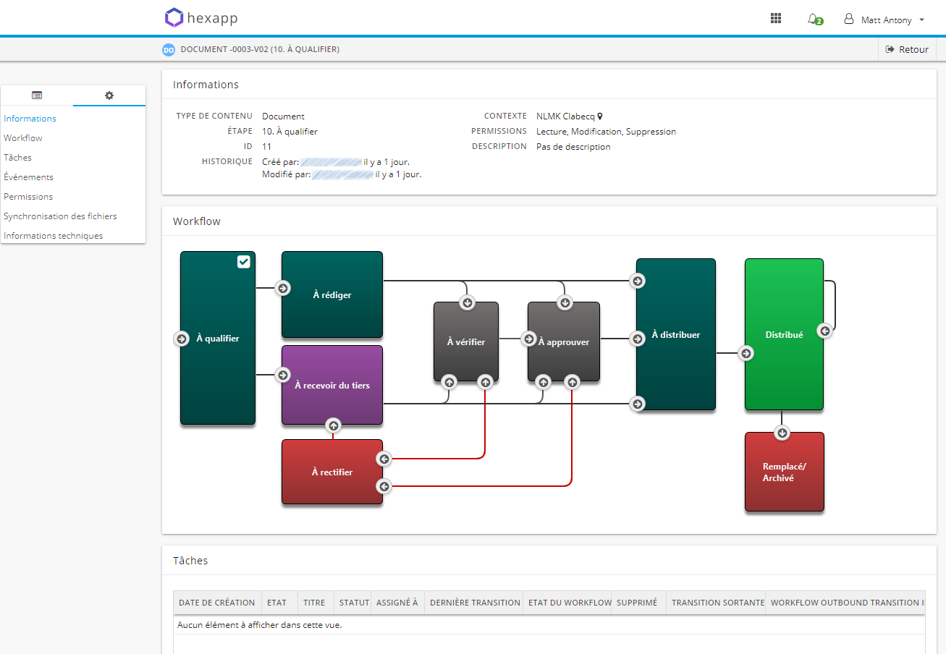The height and width of the screenshot is (654, 946).
Task: Select the green Distribué workflow step
Action: click(x=785, y=334)
